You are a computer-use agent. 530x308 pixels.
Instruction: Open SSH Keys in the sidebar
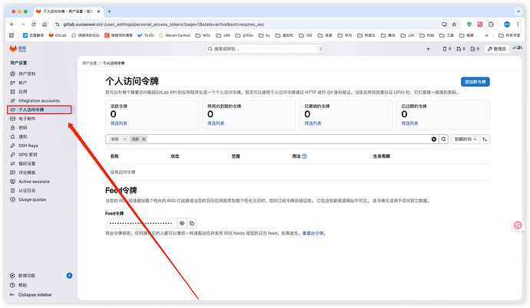click(x=28, y=145)
